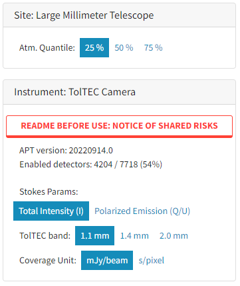Image resolution: width=240 pixels, height=286 pixels.
Task: Click the APT version 20220914.0 text
Action: coord(66,151)
